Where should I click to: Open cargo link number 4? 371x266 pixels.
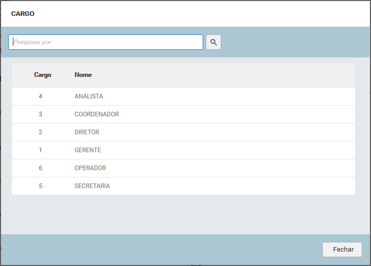[x=41, y=96]
